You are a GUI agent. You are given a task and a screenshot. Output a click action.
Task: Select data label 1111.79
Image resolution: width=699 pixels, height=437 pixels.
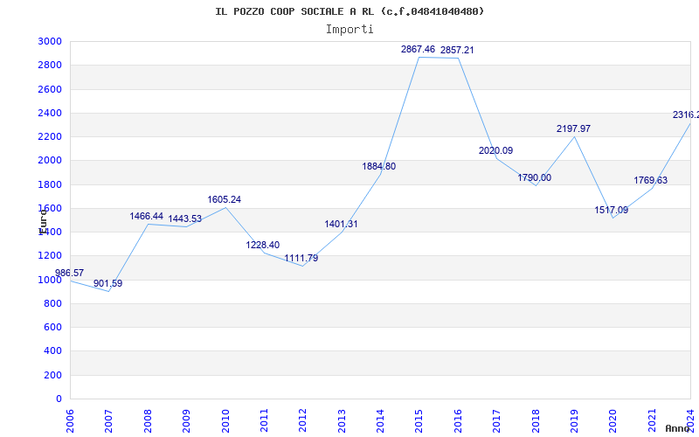tap(301, 258)
